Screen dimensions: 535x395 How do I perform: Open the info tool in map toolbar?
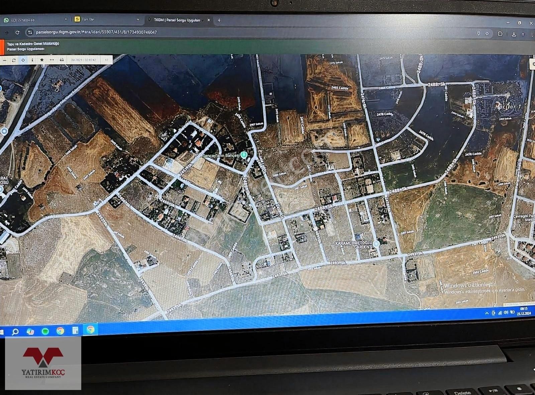coord(32,60)
